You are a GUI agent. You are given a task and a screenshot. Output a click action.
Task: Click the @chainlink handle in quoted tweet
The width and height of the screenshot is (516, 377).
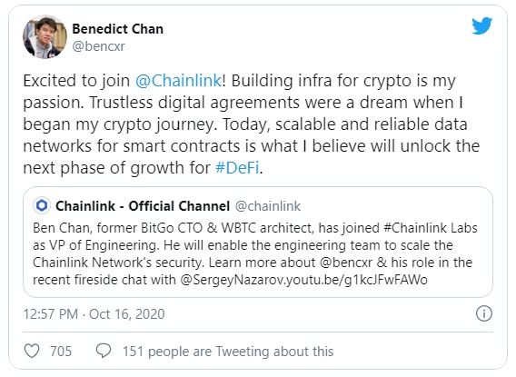(268, 206)
